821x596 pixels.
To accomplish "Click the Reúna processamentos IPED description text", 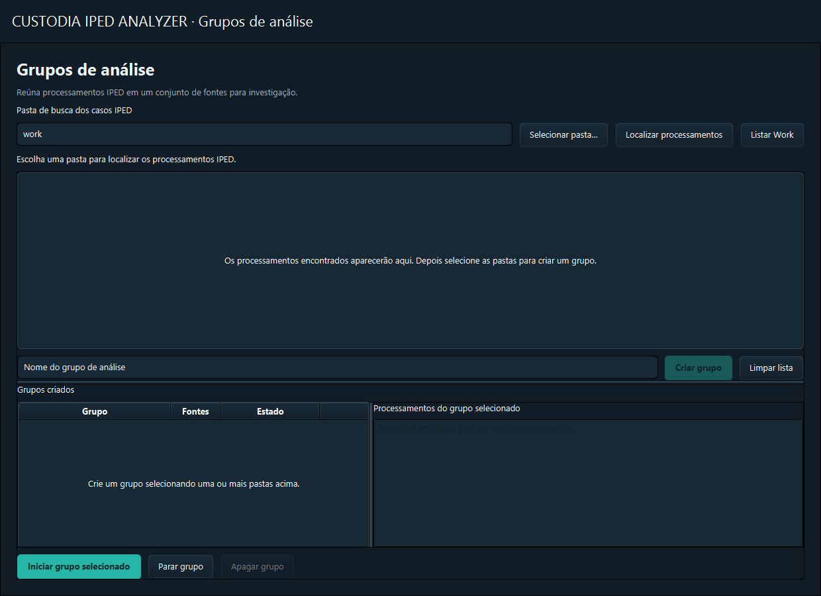I will click(157, 93).
